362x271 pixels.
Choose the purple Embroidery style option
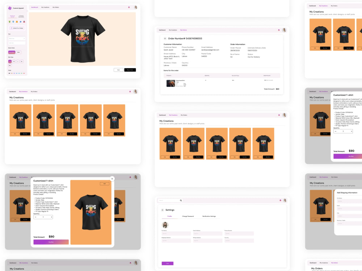click(12, 52)
